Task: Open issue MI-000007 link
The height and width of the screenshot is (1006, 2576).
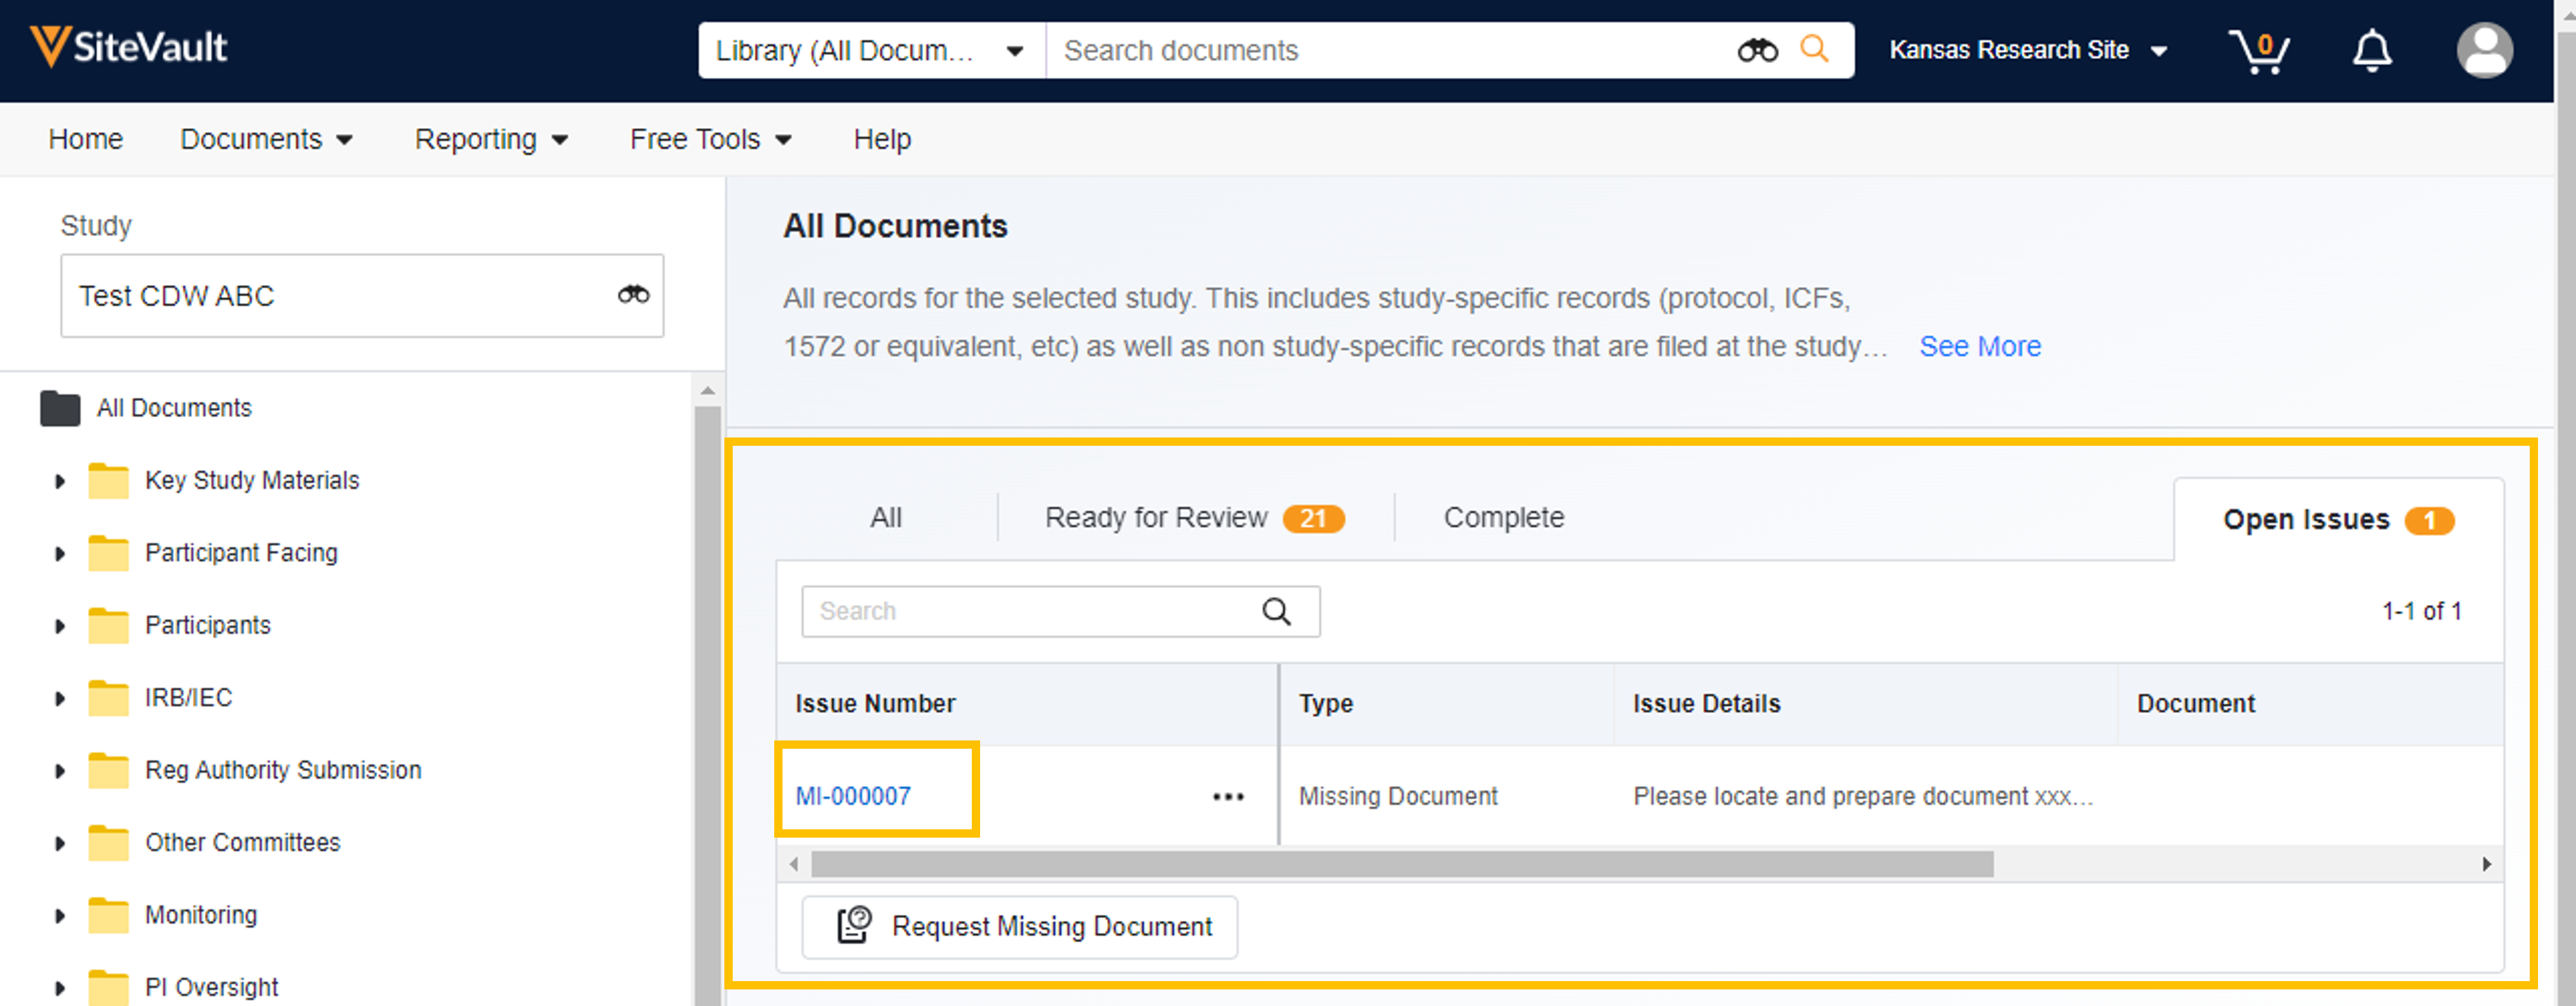Action: [x=853, y=796]
